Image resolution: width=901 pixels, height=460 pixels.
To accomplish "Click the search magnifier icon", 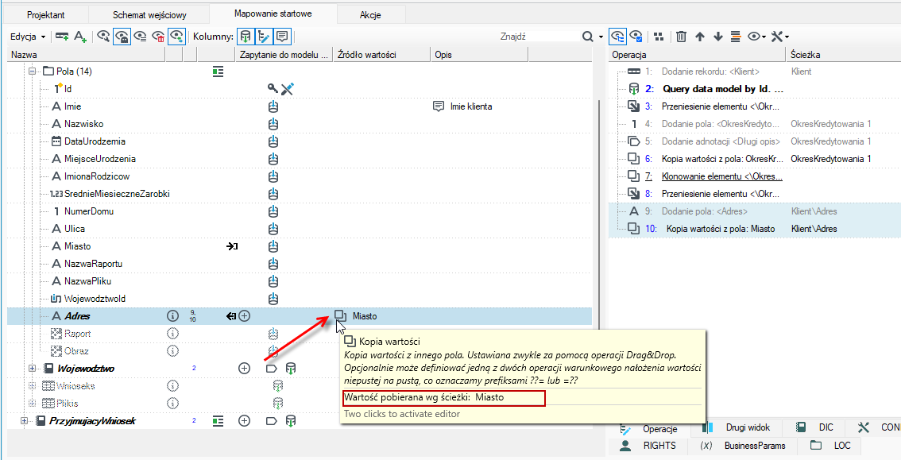I will click(588, 37).
